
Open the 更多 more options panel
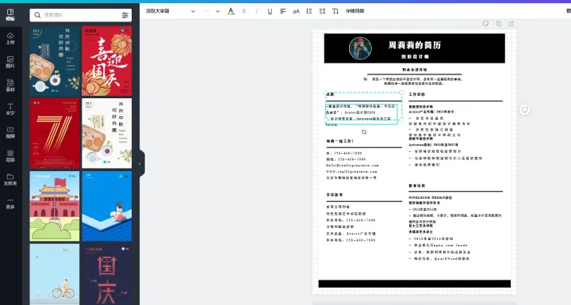(x=10, y=203)
